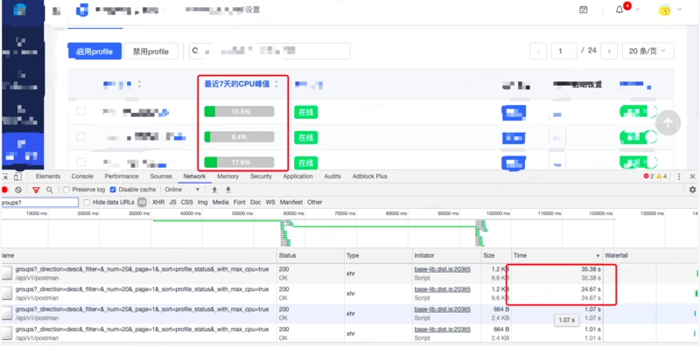Go to previous page in pagination
Screen dimensions: 700x346
[538, 51]
